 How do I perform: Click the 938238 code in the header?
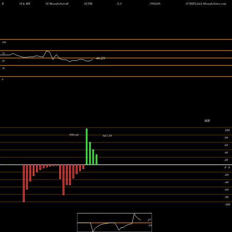pyautogui.click(x=155, y=4)
